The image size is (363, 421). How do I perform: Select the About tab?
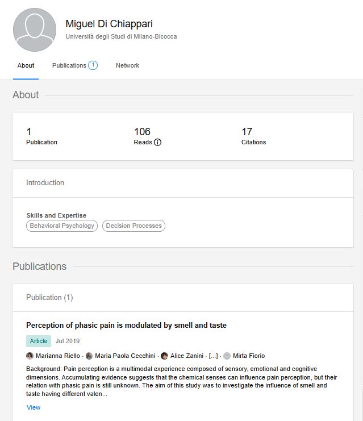26,65
